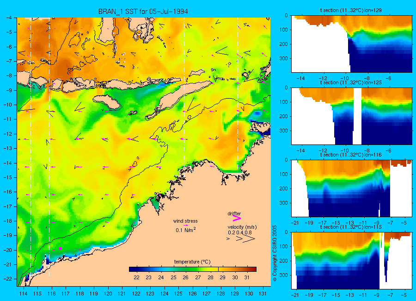Click the '122' longitude tick on main map
This screenshot has width=416, height=301.
(x=136, y=294)
